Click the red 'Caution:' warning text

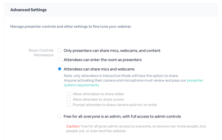pos(73,126)
